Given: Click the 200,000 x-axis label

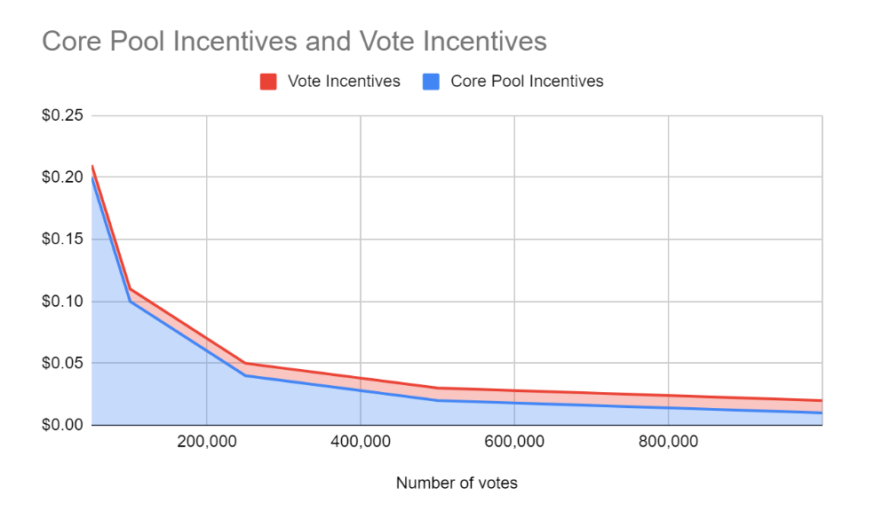Looking at the screenshot, I should pos(207,442).
